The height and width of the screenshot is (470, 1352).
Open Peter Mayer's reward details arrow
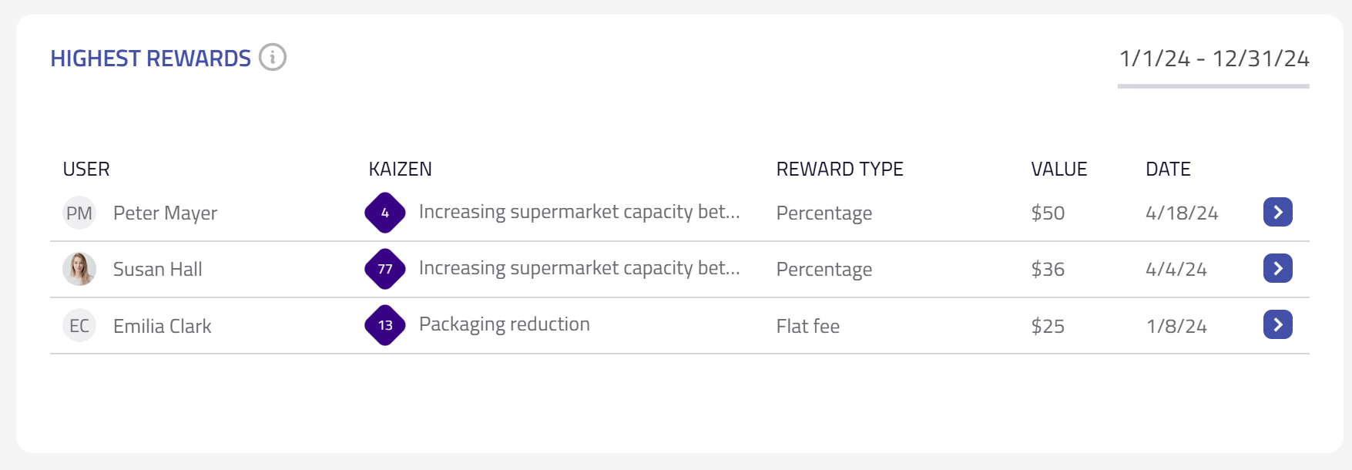[x=1277, y=213]
